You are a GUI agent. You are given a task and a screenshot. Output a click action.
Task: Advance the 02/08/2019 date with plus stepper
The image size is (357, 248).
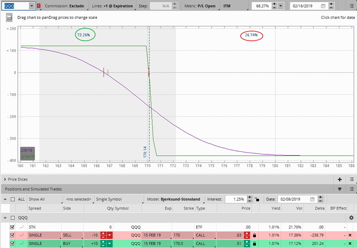321,197
